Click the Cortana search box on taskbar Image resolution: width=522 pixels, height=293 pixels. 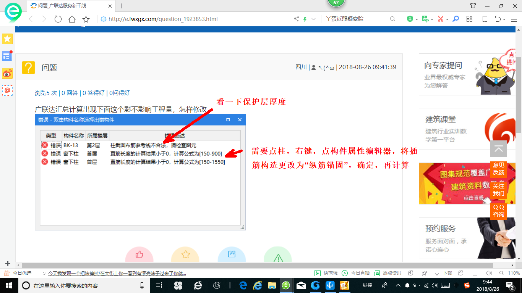pos(84,285)
